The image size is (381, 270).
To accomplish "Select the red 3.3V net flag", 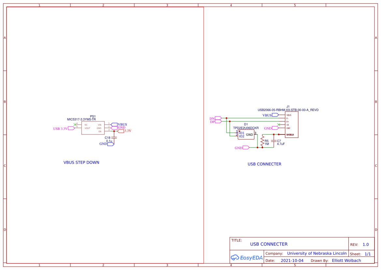I will point(121,131).
